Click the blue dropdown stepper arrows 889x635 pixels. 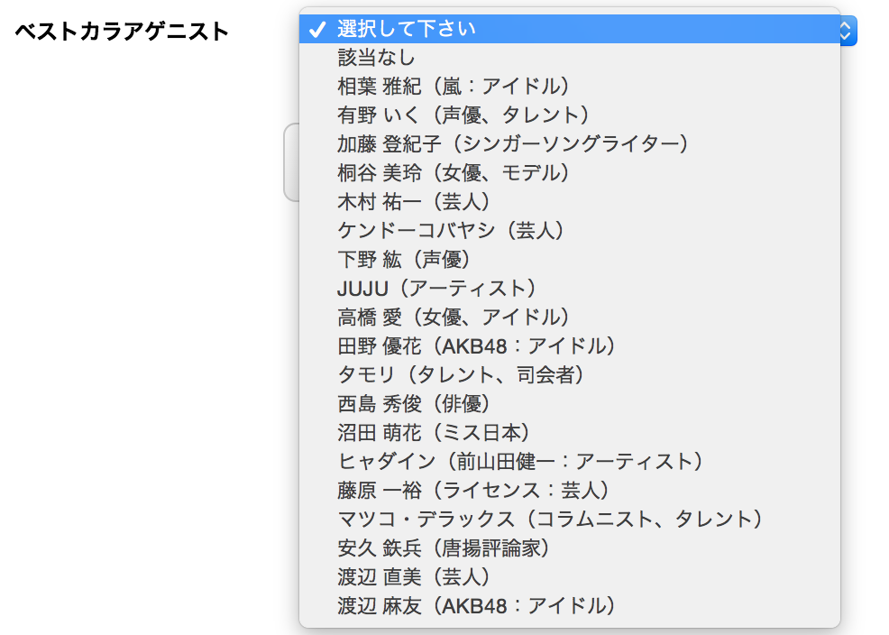tap(848, 31)
